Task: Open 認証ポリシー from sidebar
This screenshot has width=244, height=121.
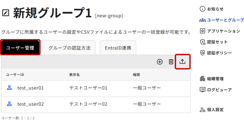Action: point(216,53)
